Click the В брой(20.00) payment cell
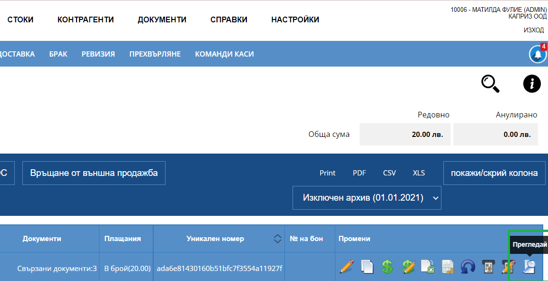This screenshot has width=548, height=281. pos(127,269)
